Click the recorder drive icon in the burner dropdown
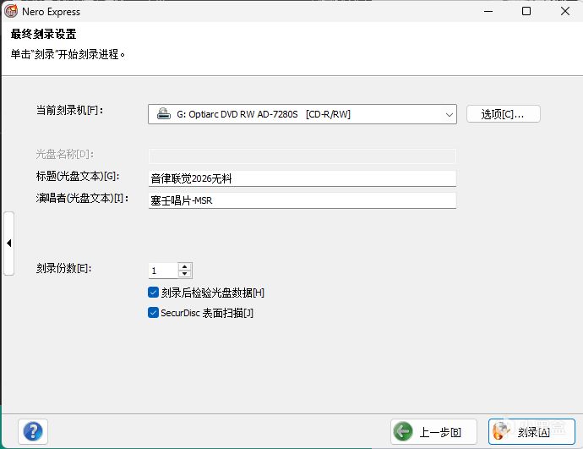 click(x=164, y=114)
